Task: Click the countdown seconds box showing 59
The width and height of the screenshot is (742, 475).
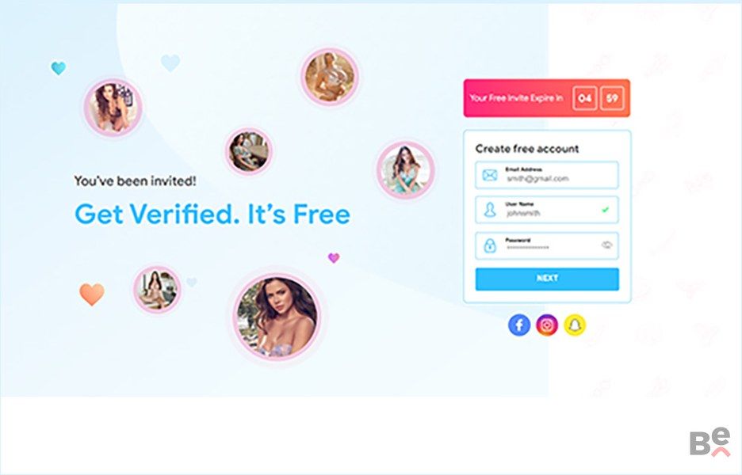Action: point(612,98)
